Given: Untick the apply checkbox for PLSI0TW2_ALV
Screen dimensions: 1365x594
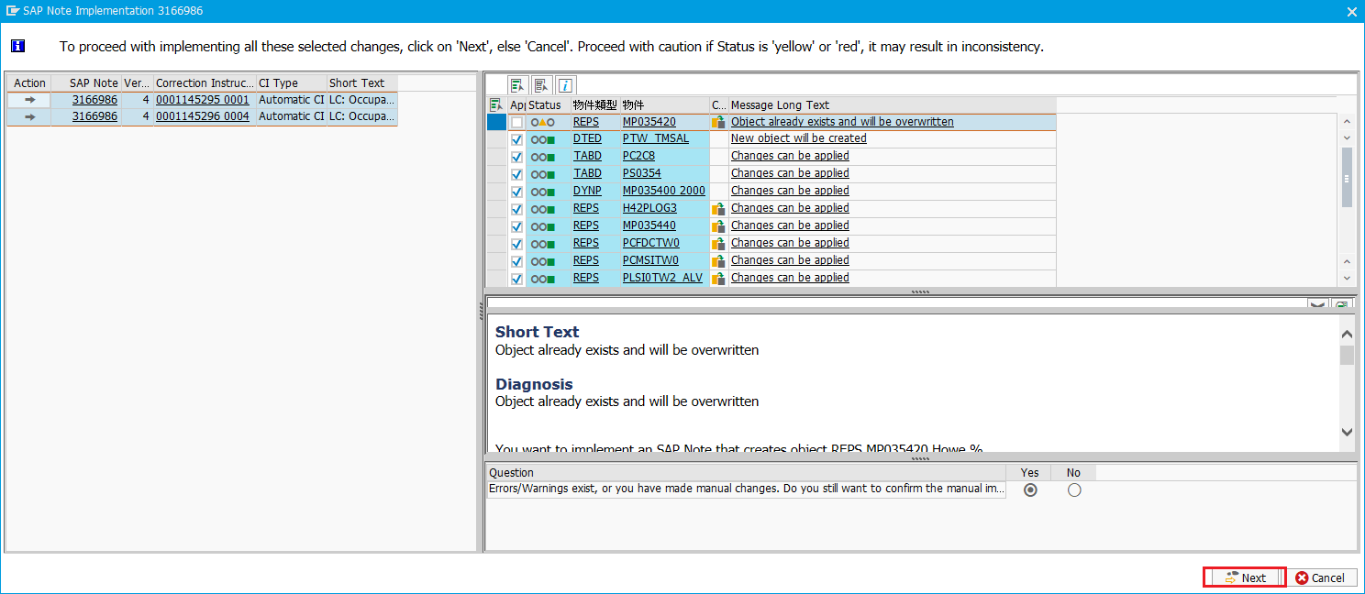Looking at the screenshot, I should point(517,279).
